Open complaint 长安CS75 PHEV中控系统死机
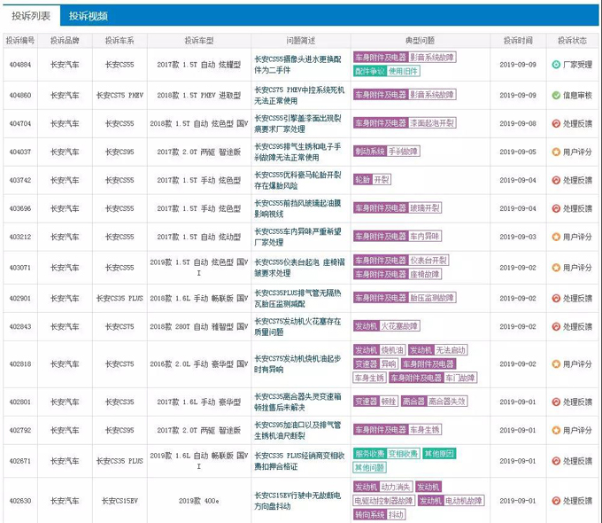Viewport: 602px width, 523px height. point(299,95)
